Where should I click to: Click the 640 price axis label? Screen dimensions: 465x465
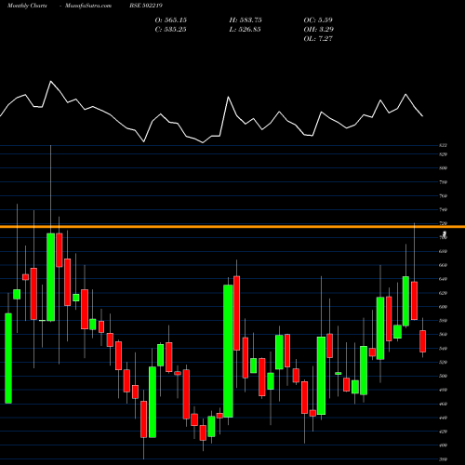(x=444, y=279)
